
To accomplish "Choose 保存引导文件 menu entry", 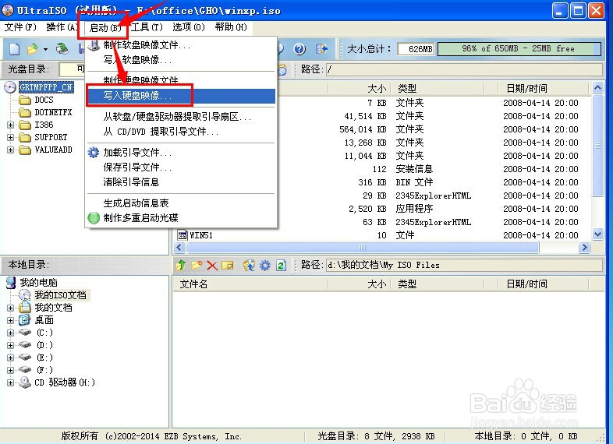I will 181,167.
